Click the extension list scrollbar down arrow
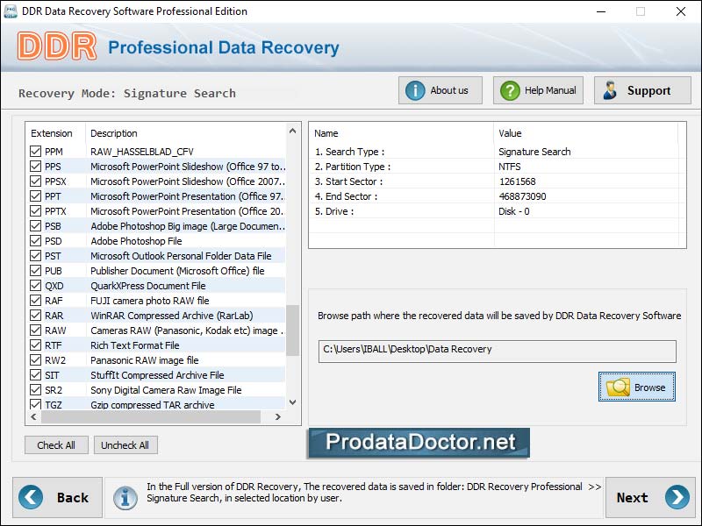702x526 pixels. (x=291, y=404)
